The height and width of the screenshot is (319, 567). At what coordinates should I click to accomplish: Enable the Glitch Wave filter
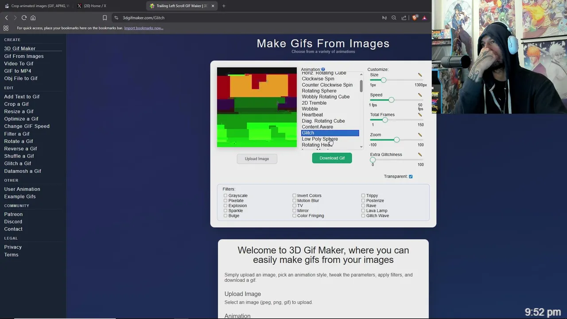pos(363,216)
